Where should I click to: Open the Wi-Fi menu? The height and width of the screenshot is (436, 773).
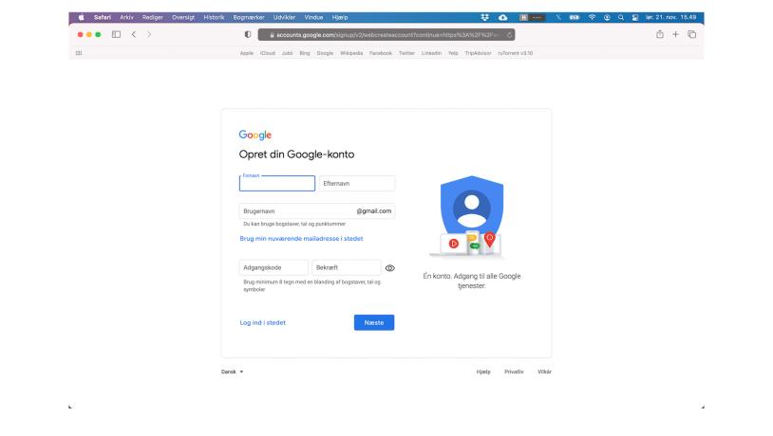[x=592, y=17]
